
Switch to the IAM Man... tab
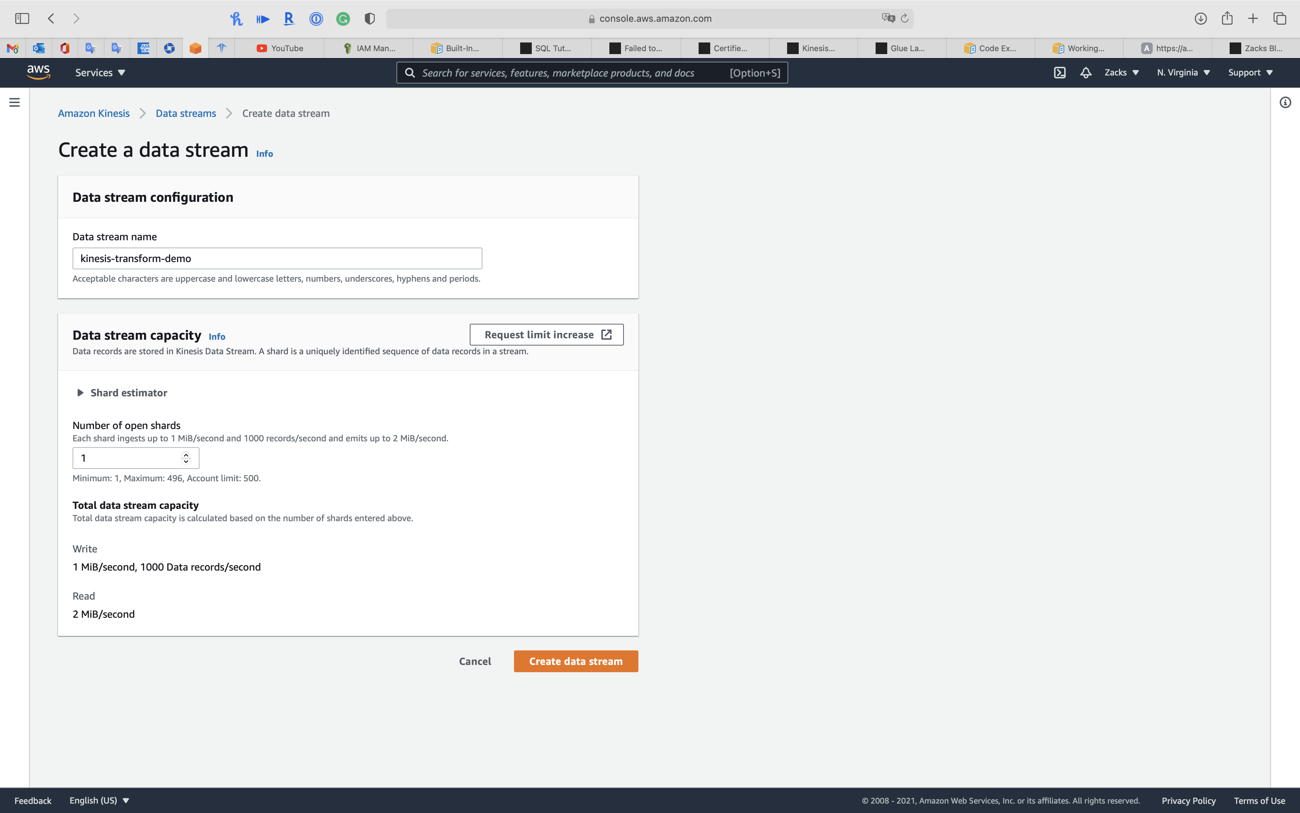pos(369,48)
